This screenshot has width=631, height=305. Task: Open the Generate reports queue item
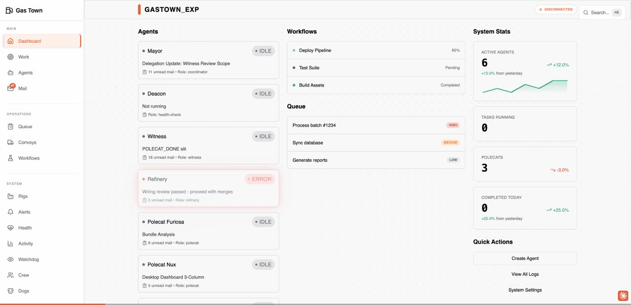[x=376, y=160]
